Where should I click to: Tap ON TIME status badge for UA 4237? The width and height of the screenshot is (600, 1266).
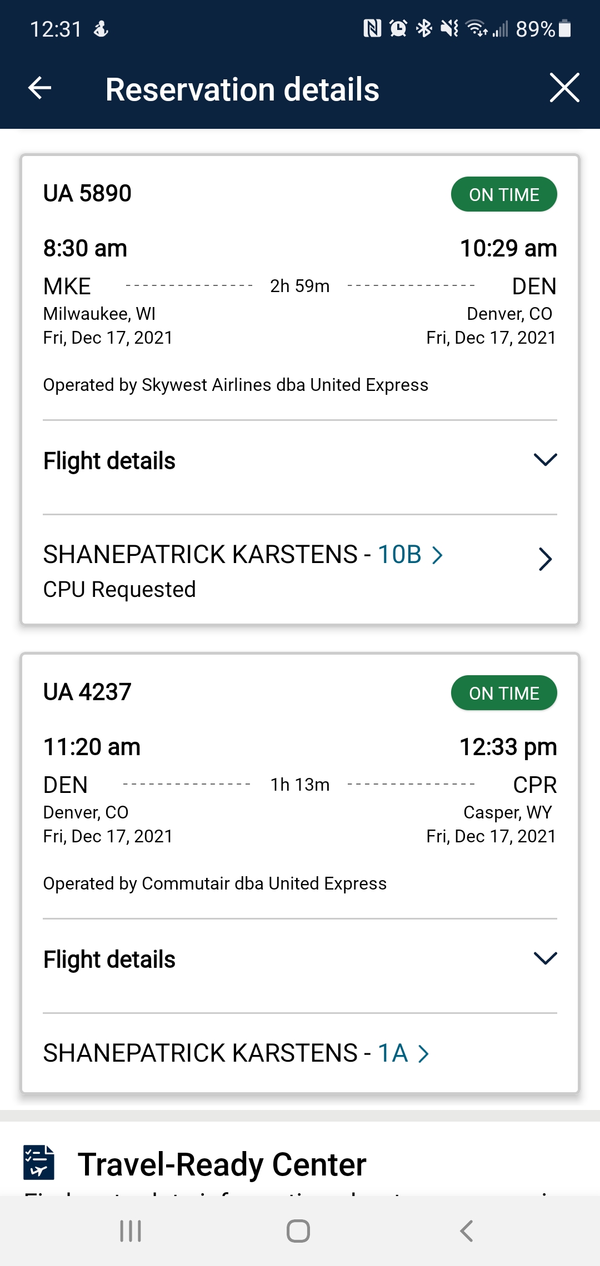503,693
